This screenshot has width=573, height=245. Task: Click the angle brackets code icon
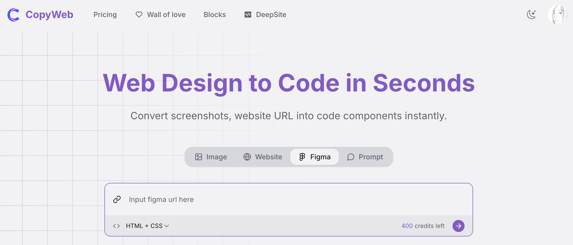116,226
